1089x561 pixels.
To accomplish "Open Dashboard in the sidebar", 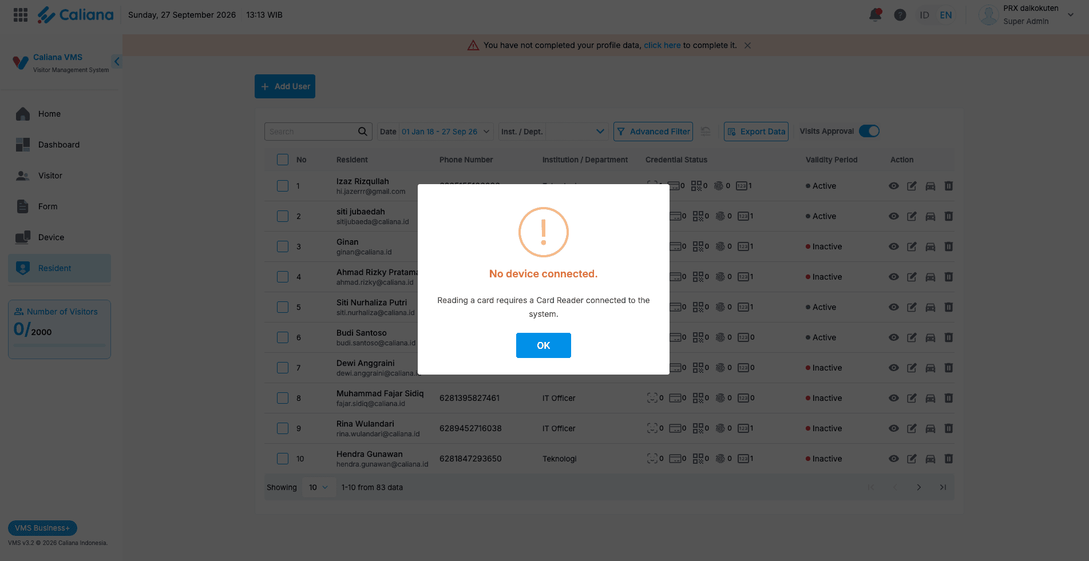I will coord(60,145).
